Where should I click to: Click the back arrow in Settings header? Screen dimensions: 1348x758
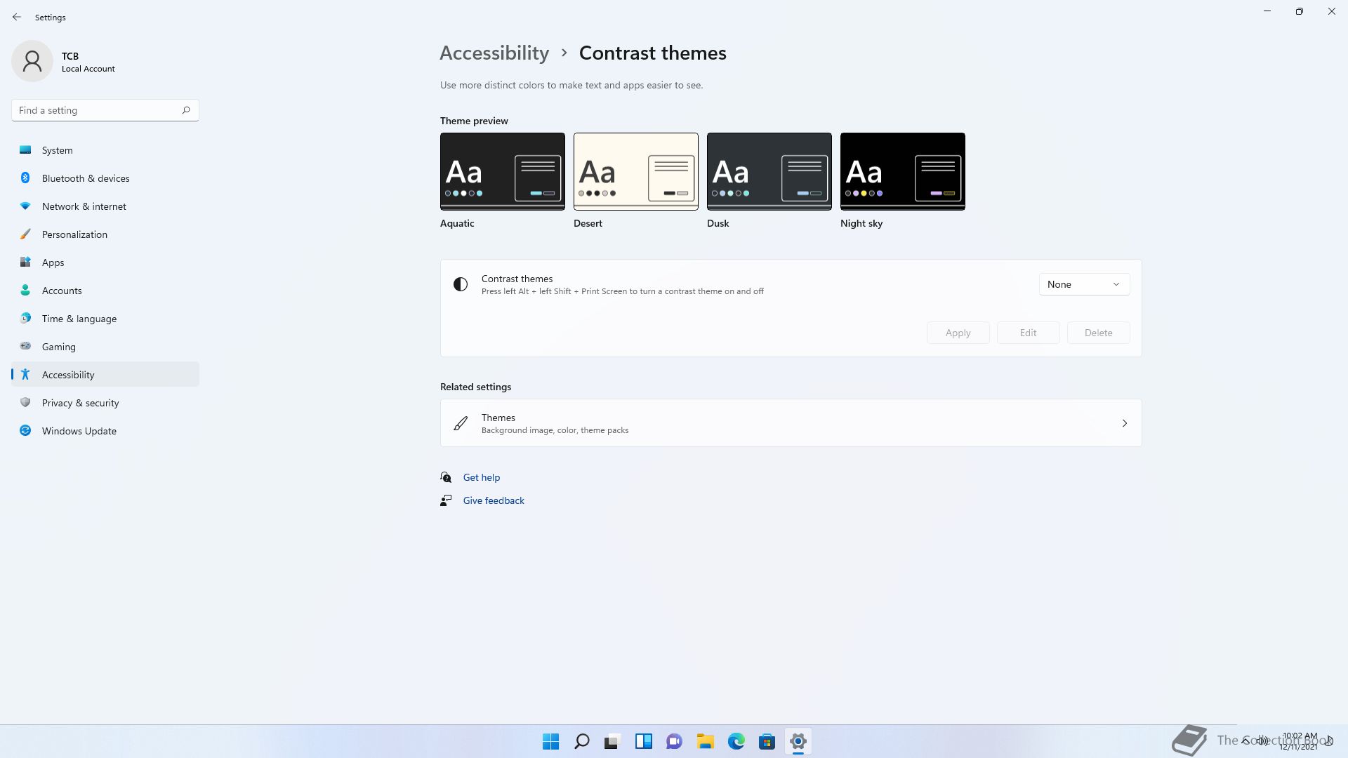pos(17,17)
